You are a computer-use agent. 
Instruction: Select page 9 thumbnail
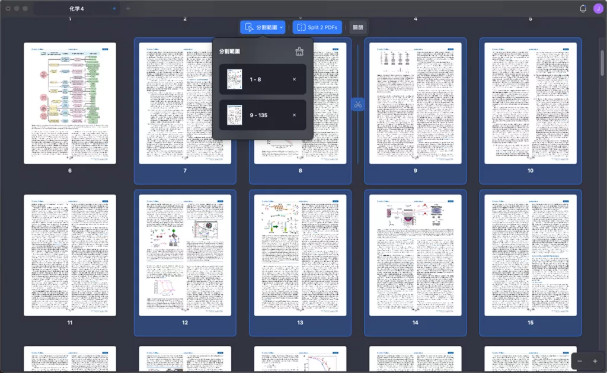[416, 103]
